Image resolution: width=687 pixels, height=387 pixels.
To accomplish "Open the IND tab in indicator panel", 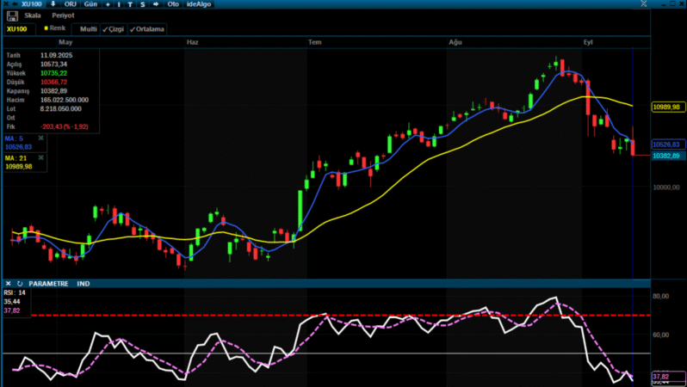I will [x=84, y=283].
